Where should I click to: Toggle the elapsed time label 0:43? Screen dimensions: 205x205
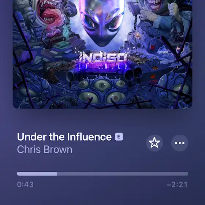tap(25, 184)
